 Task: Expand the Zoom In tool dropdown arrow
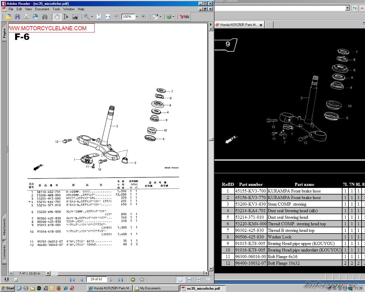point(92,17)
